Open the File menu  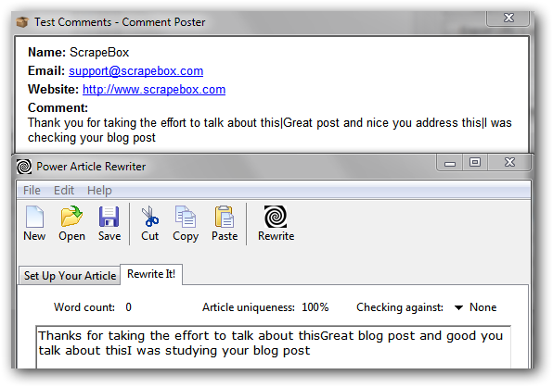point(32,191)
